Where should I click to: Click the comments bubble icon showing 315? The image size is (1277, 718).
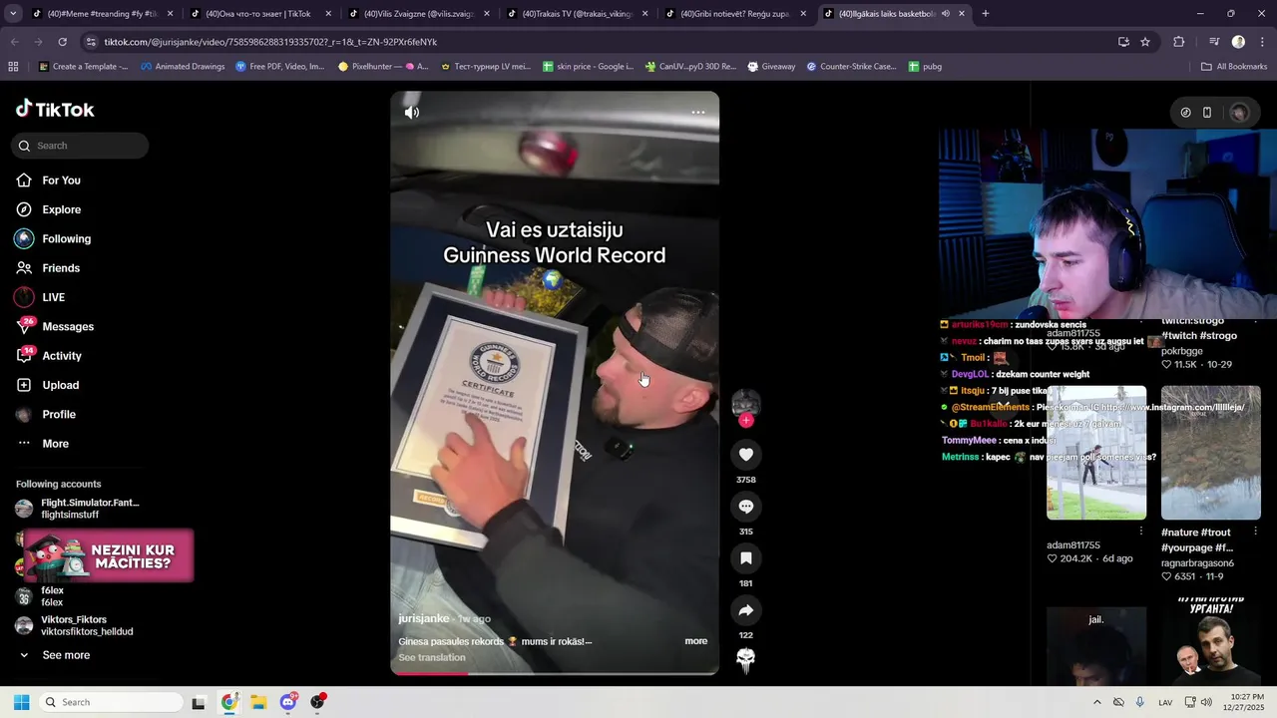click(745, 507)
